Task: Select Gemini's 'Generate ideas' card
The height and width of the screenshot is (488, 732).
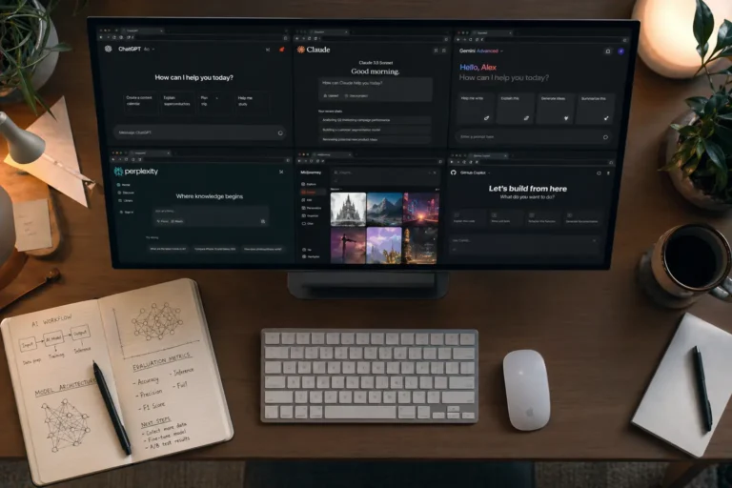Action: point(556,109)
